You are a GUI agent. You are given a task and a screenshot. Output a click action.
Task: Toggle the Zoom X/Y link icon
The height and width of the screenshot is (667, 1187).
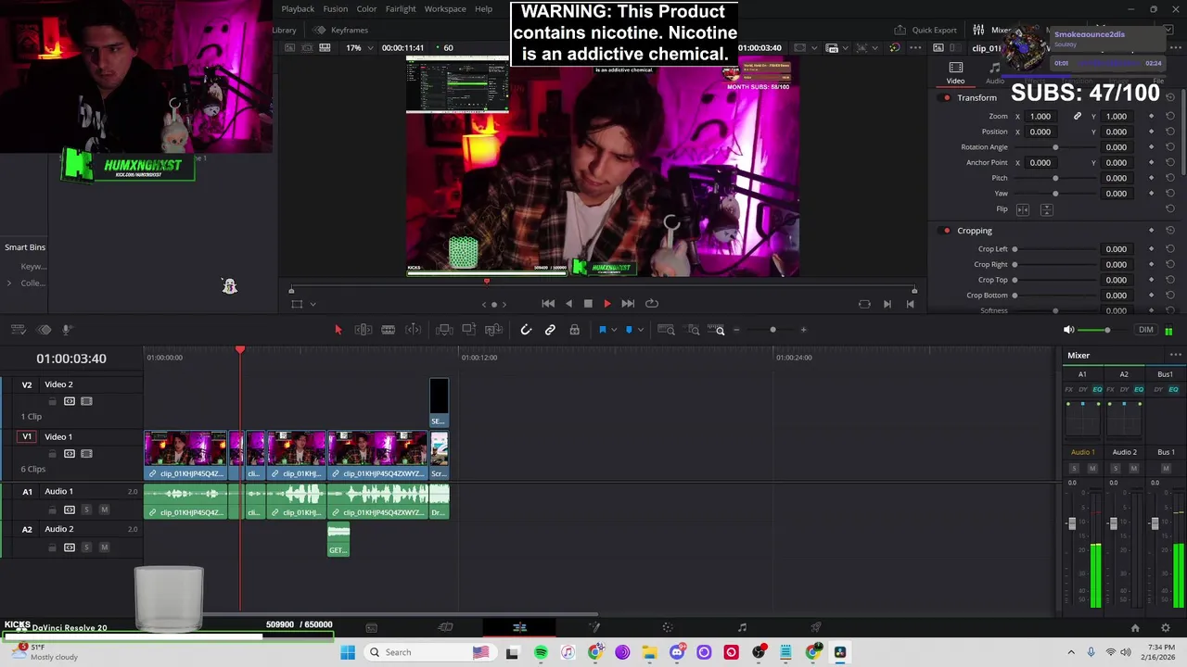[1078, 117]
